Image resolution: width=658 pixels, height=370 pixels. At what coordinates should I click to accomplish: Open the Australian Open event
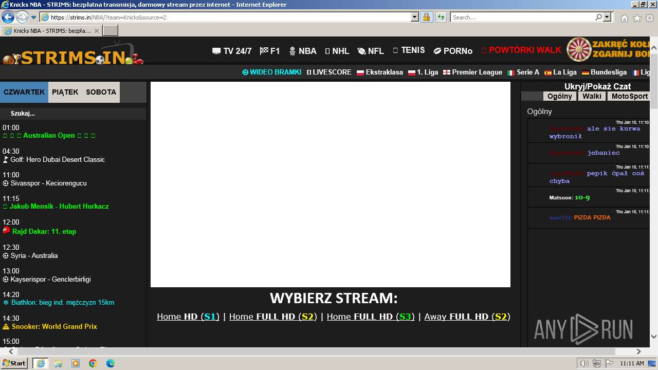49,136
